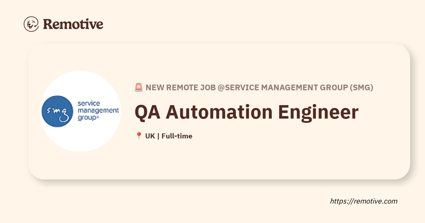The width and height of the screenshot is (425, 223).
Task: Click the separator bar between UK and Full-time
Action: pos(158,136)
